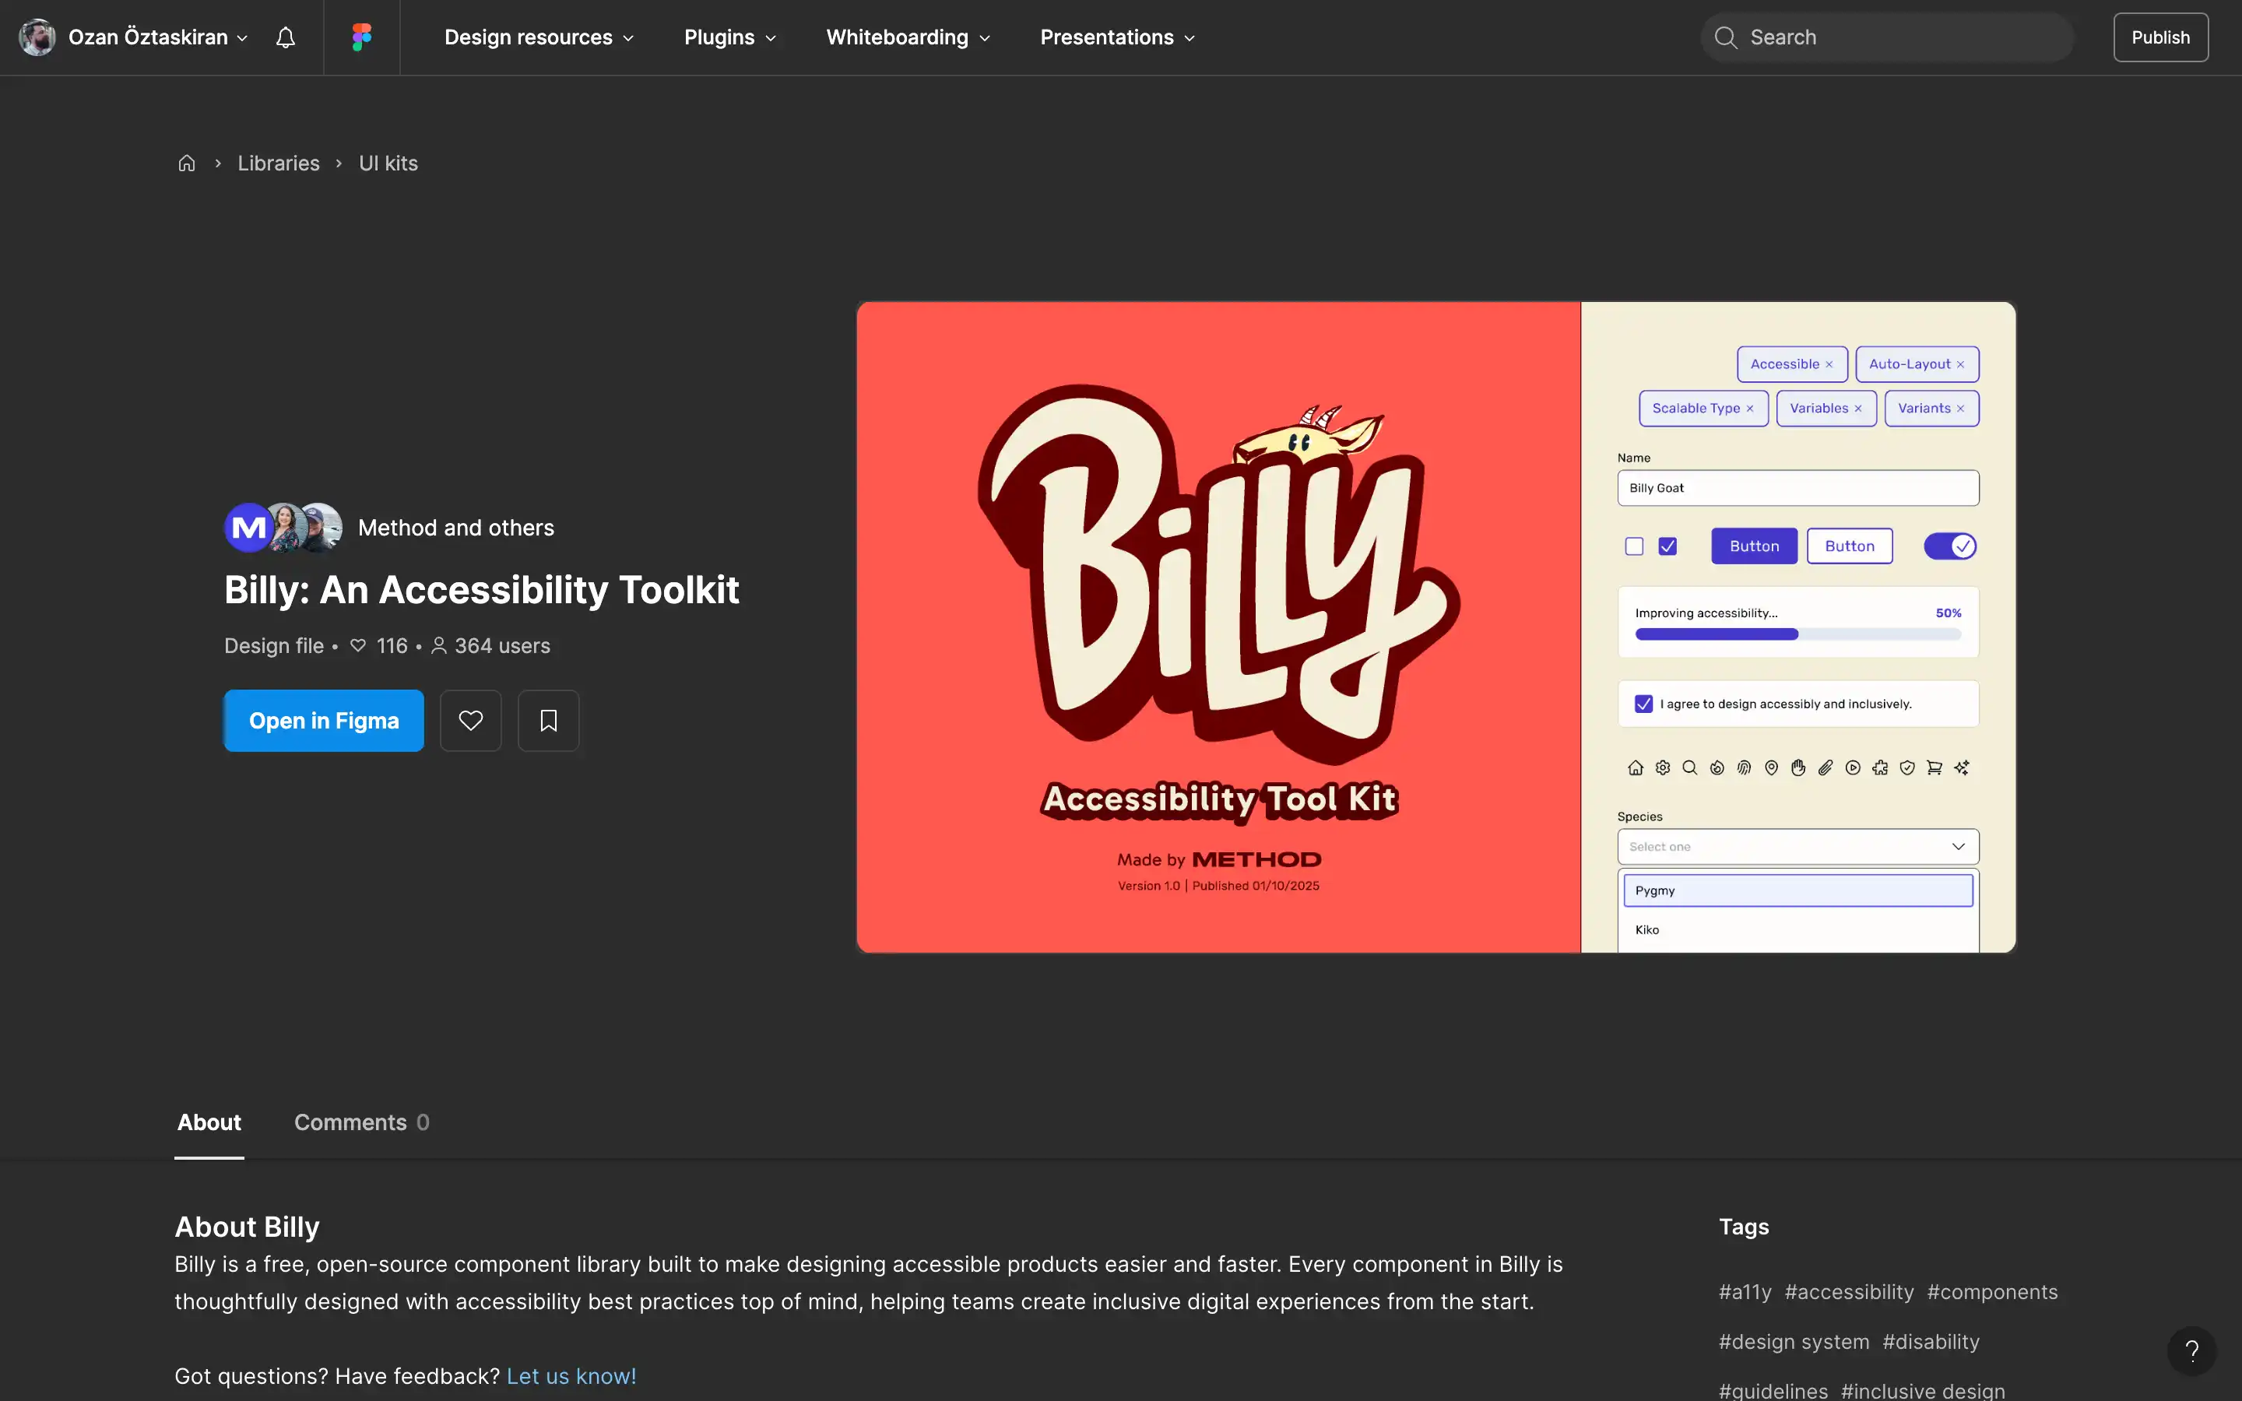Viewport: 2242px width, 1401px height.
Task: Navigate to UI kits breadcrumb
Action: click(388, 163)
